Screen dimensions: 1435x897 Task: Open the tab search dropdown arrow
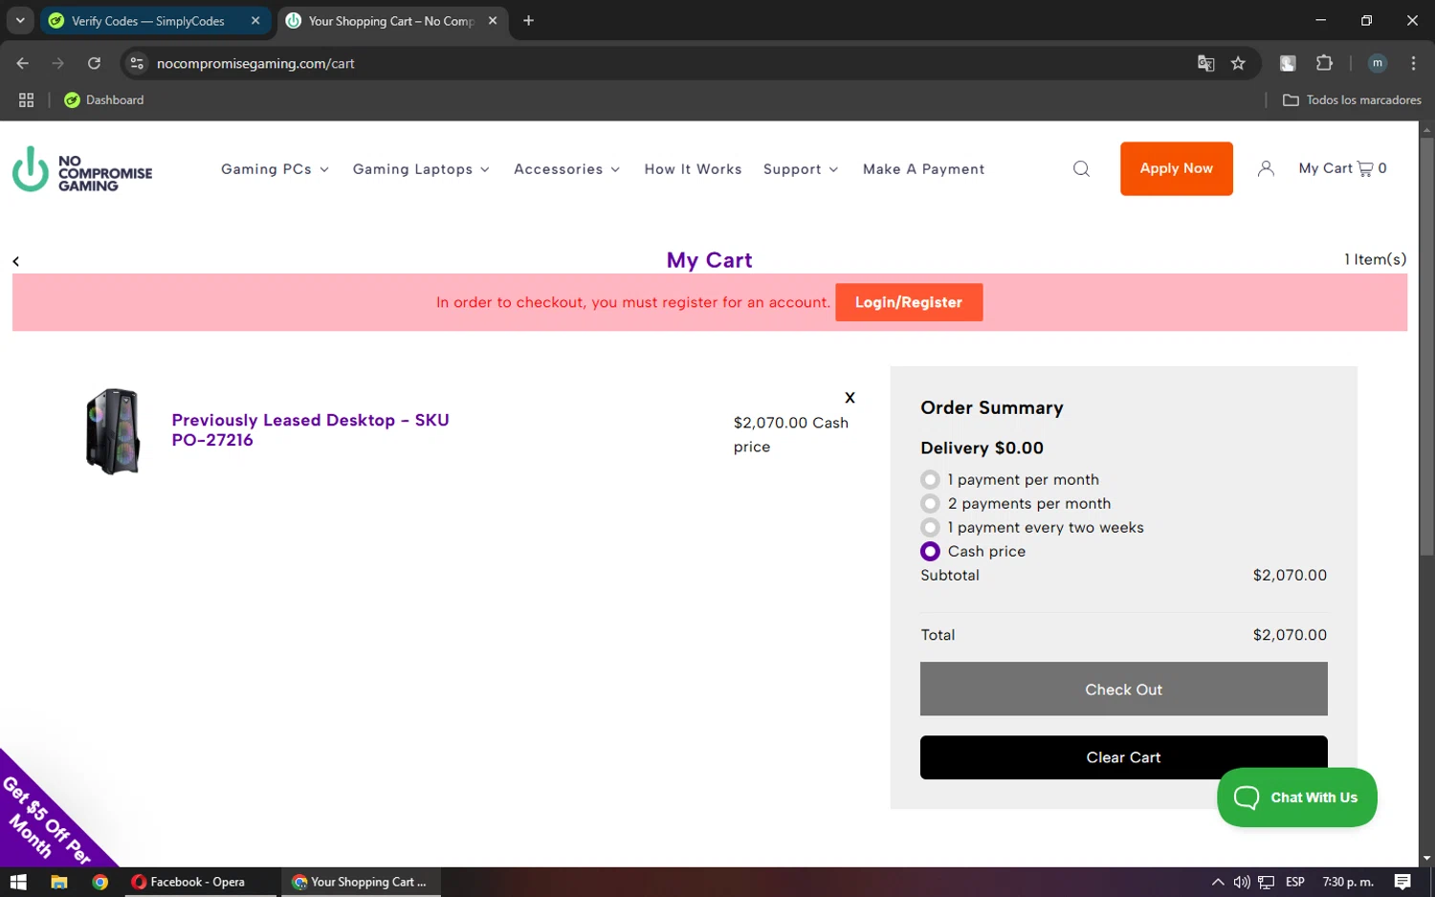[x=20, y=20]
